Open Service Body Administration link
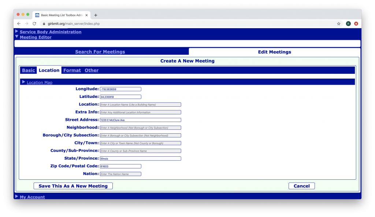The image size is (375, 217). pos(51,32)
